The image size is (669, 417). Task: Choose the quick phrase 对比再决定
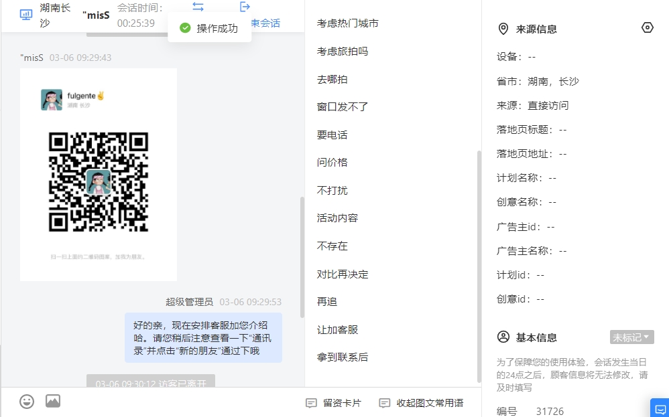[343, 274]
